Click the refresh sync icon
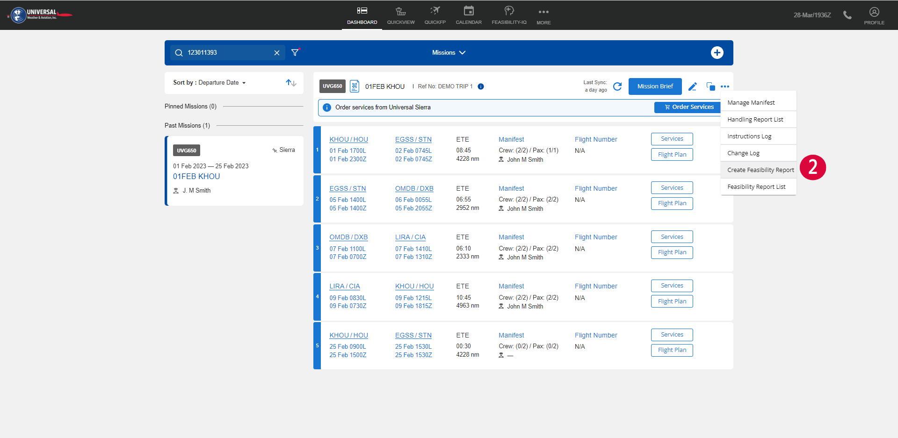This screenshot has width=898, height=438. [x=617, y=86]
